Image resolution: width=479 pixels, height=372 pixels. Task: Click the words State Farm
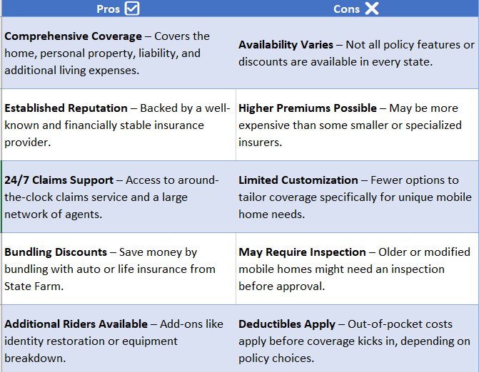coord(34,286)
